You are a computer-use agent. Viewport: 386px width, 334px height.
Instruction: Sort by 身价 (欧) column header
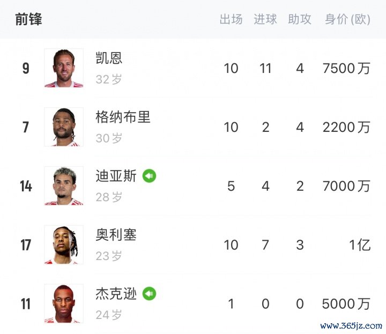(347, 19)
